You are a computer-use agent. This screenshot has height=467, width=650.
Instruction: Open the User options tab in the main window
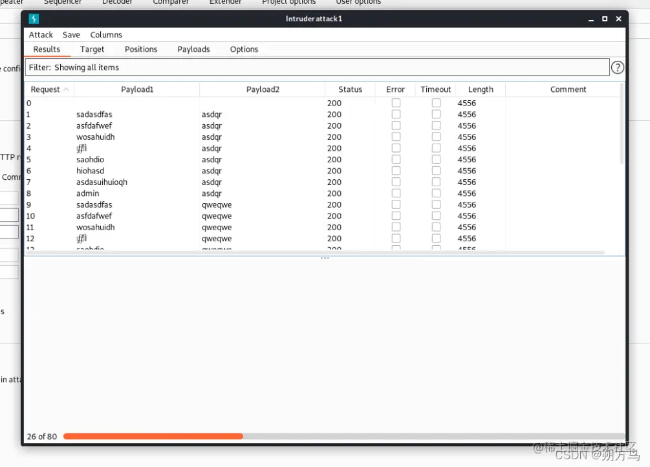(x=358, y=3)
